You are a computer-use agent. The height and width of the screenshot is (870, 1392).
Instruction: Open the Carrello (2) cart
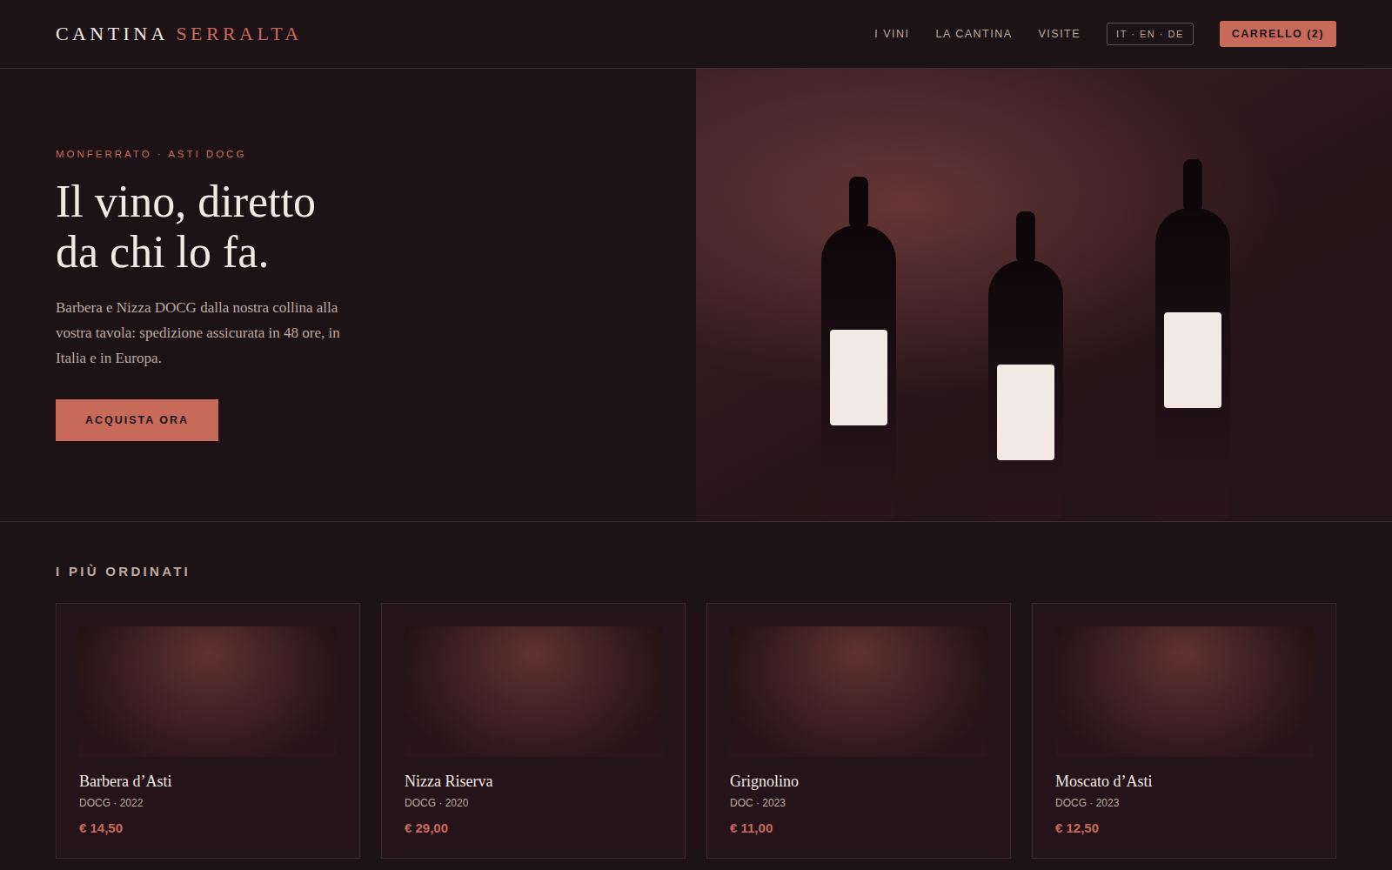click(x=1277, y=34)
